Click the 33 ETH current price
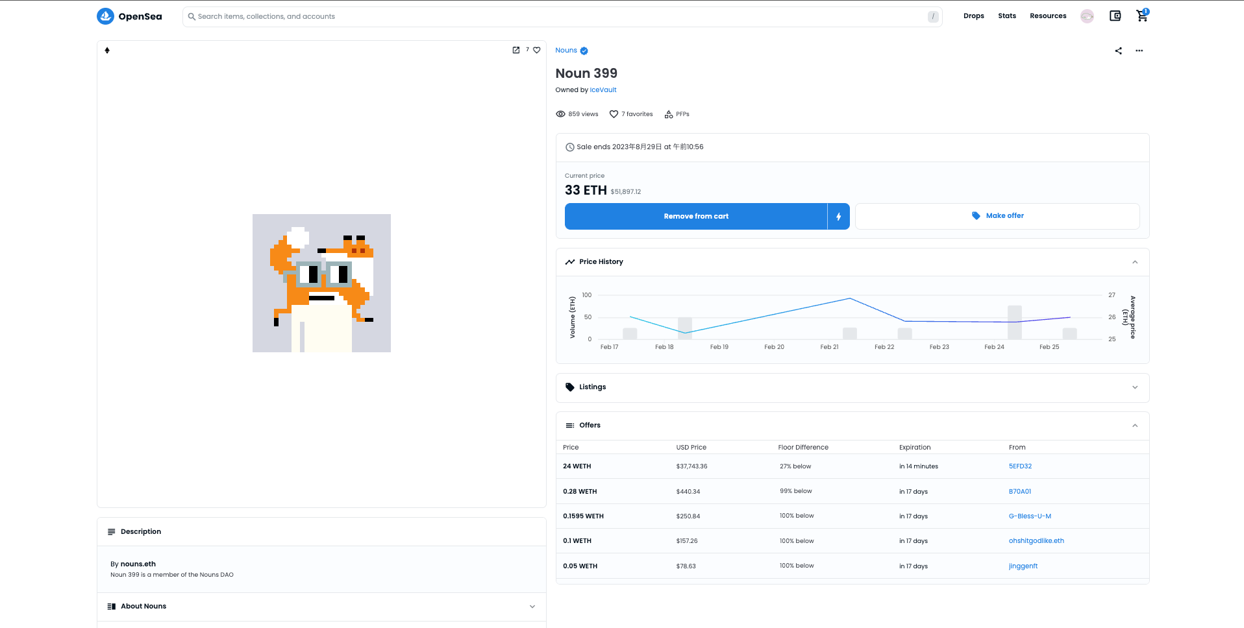This screenshot has width=1244, height=628. click(586, 190)
